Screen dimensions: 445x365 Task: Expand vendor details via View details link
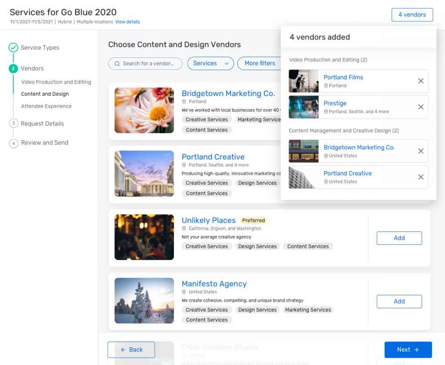[128, 22]
